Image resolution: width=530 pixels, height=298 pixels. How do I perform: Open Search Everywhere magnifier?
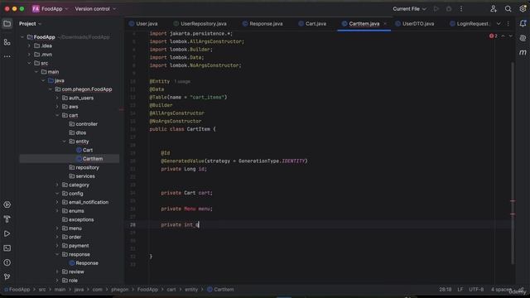click(x=508, y=9)
